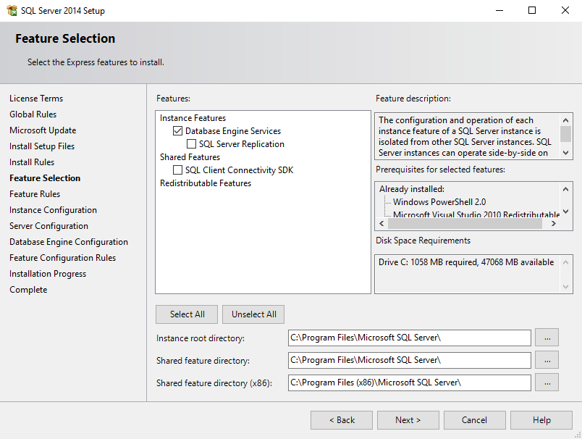The image size is (582, 439).
Task: Uncheck Database Engine Services
Action: pos(177,131)
